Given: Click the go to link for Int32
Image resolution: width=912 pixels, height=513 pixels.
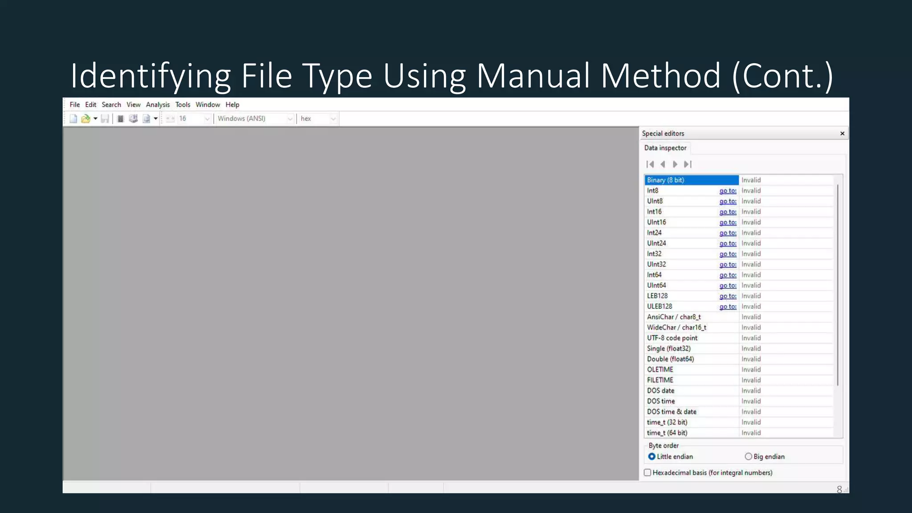Looking at the screenshot, I should click(728, 254).
